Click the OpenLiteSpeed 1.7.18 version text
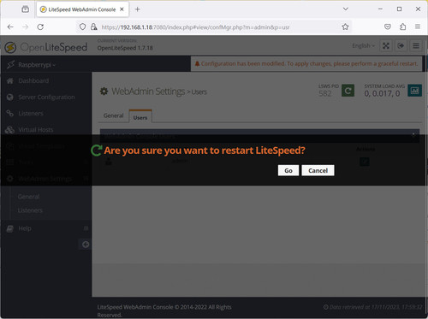 [125, 48]
